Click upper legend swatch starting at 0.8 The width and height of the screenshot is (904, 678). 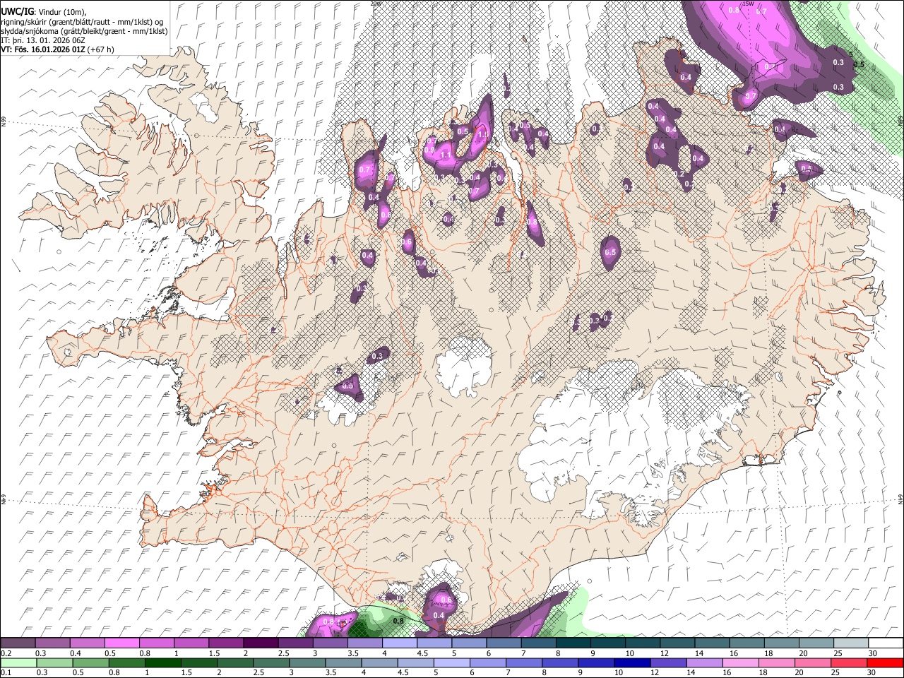point(156,643)
